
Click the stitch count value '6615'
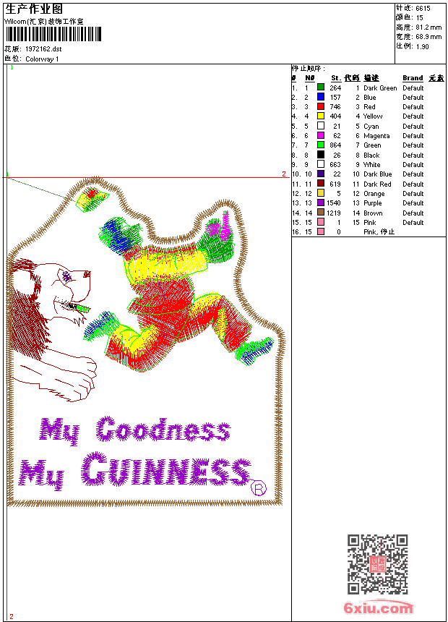pyautogui.click(x=423, y=9)
